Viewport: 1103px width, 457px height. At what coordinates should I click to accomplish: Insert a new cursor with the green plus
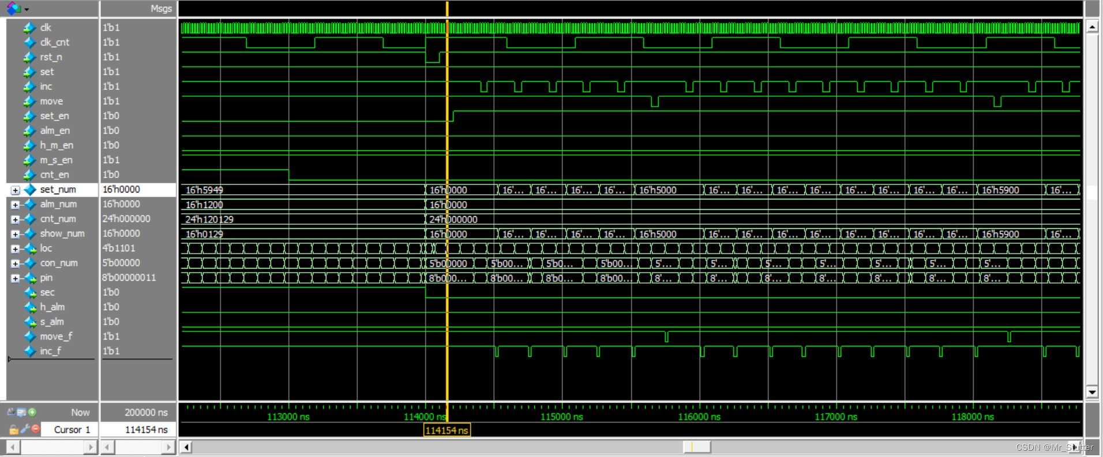pyautogui.click(x=32, y=412)
